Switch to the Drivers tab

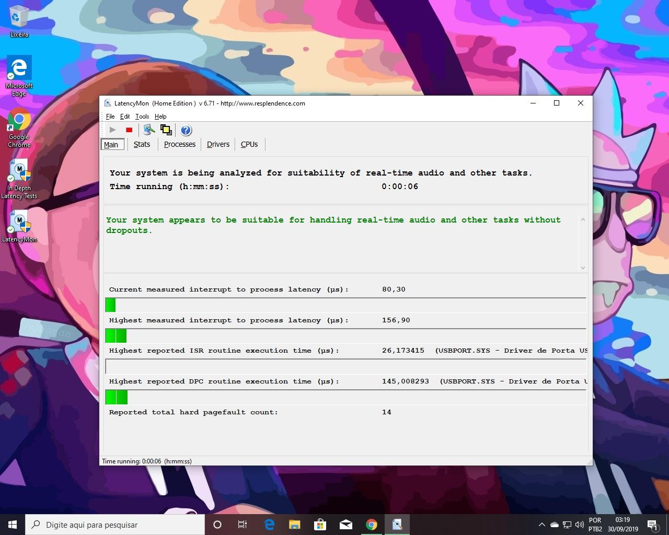218,144
